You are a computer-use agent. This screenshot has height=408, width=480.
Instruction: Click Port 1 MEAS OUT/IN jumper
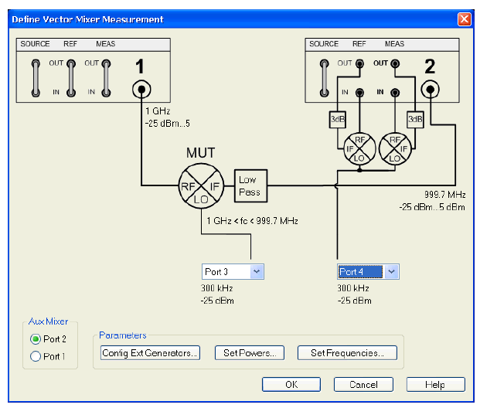(x=106, y=78)
